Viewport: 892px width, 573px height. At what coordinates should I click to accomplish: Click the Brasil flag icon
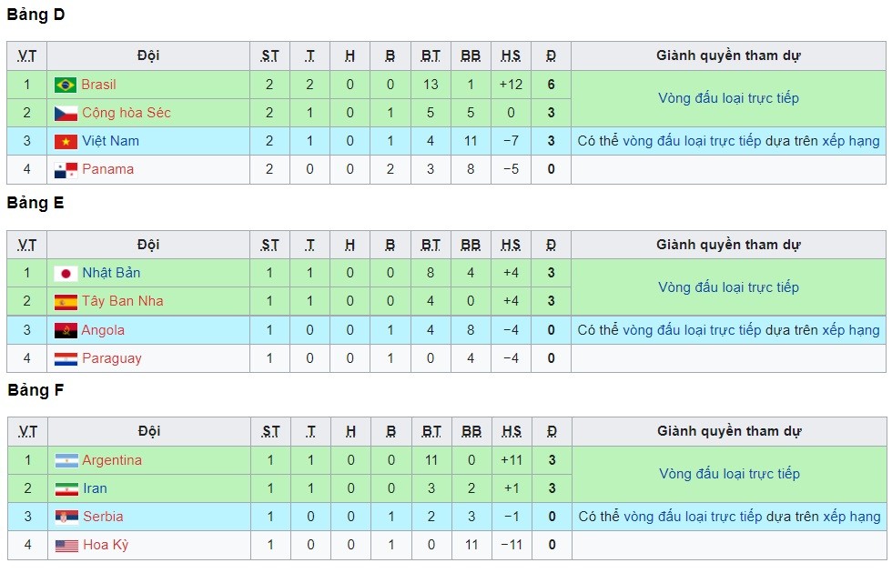point(66,85)
